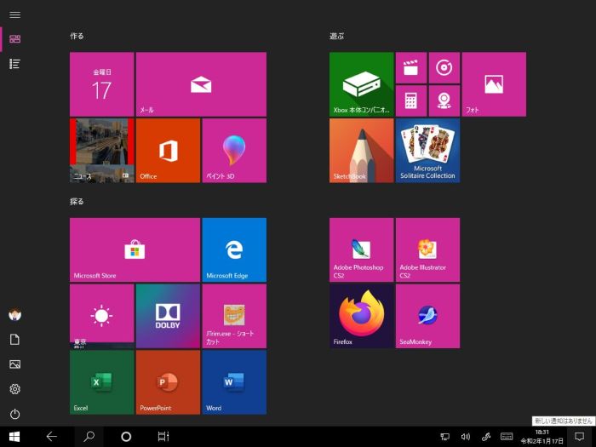Launch Adobe Photoshop CS2
The height and width of the screenshot is (447, 596).
[x=362, y=249]
